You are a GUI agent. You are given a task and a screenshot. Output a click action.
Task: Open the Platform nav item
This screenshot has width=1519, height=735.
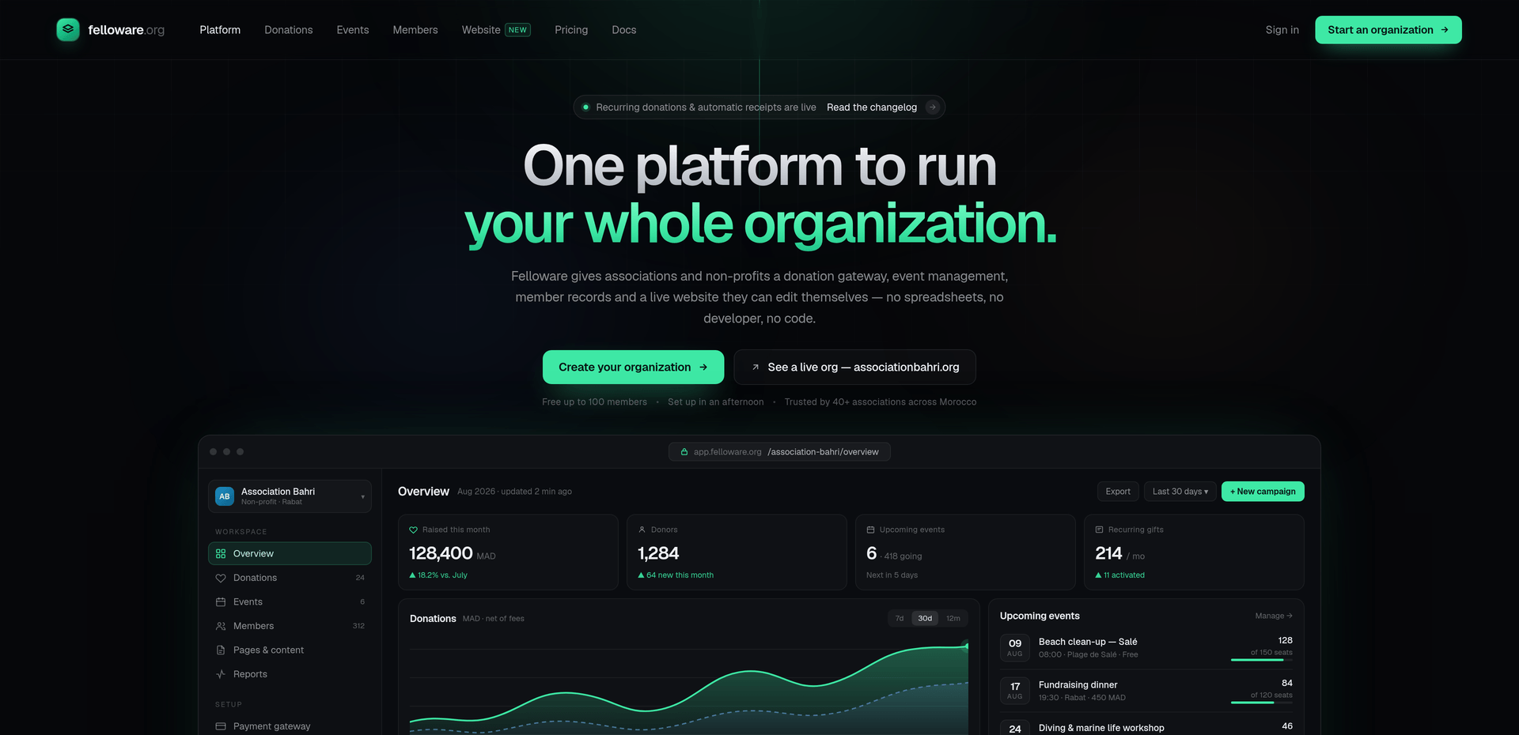point(220,30)
